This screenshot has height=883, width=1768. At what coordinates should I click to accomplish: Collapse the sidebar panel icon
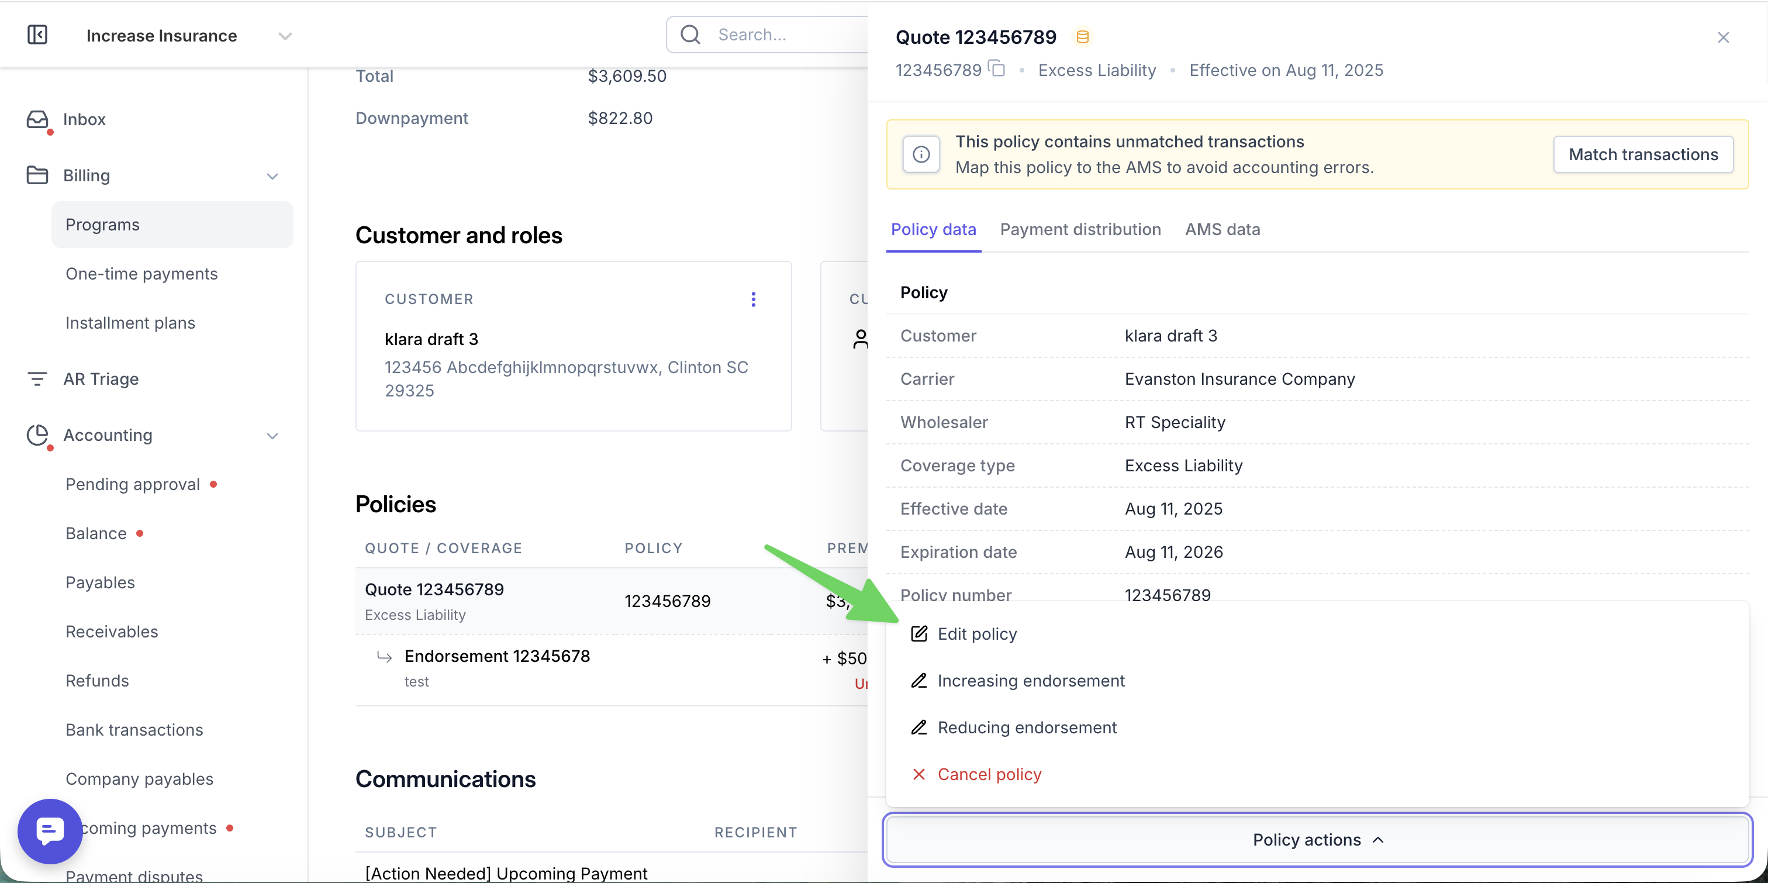37,35
